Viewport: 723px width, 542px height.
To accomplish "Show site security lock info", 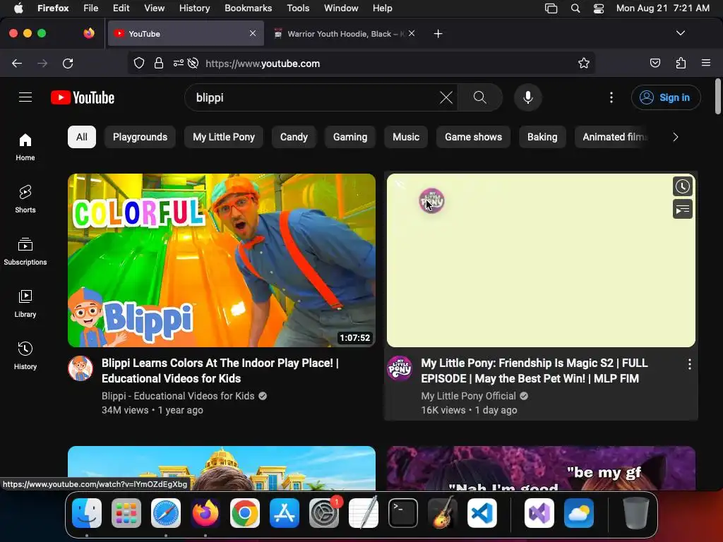I will point(159,63).
